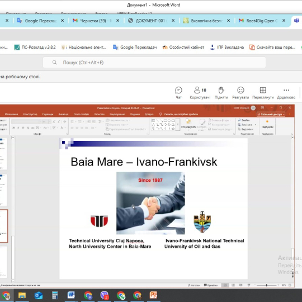
Task: Switch to Reading view in status bar
Action: (240, 285)
